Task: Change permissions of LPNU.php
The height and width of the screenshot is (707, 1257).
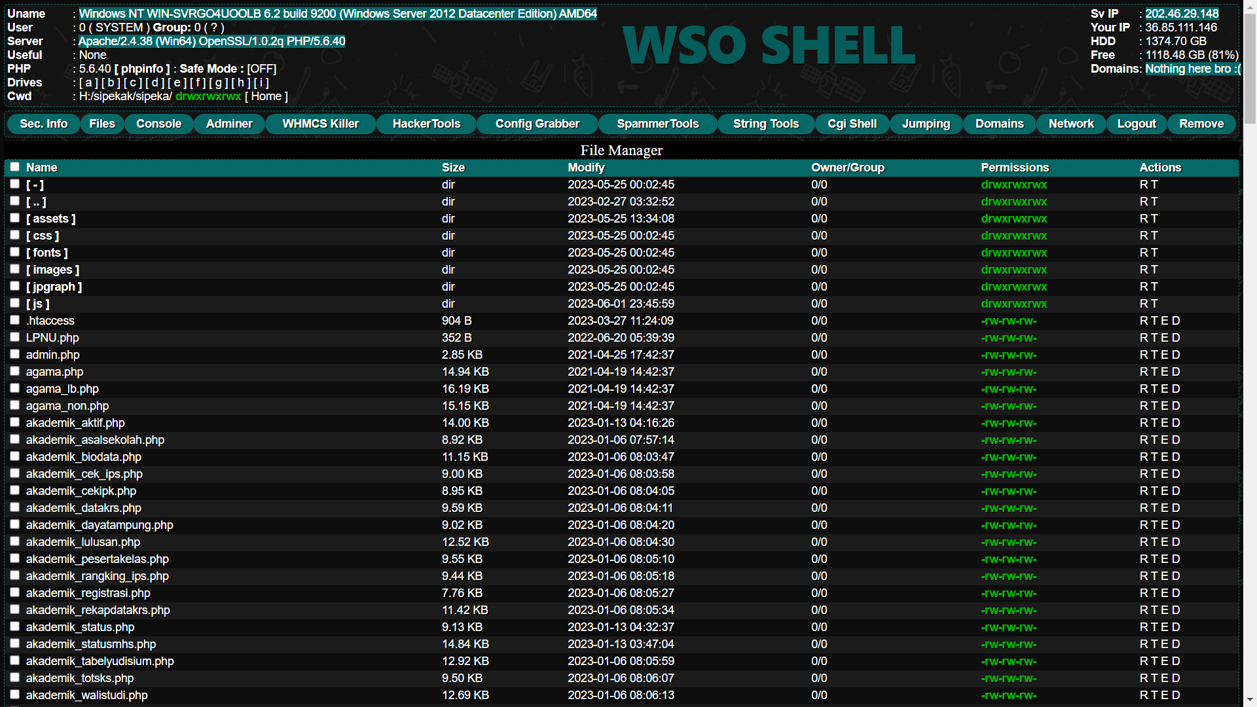Action: point(1009,338)
